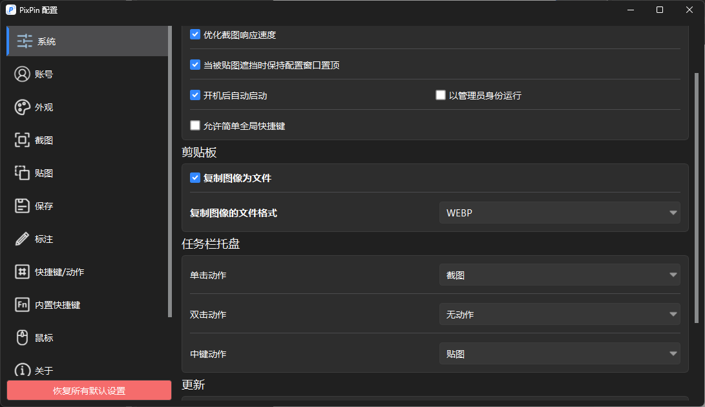Open the pencil 标注 icon section
Viewport: 705px width, 407px height.
pos(23,239)
